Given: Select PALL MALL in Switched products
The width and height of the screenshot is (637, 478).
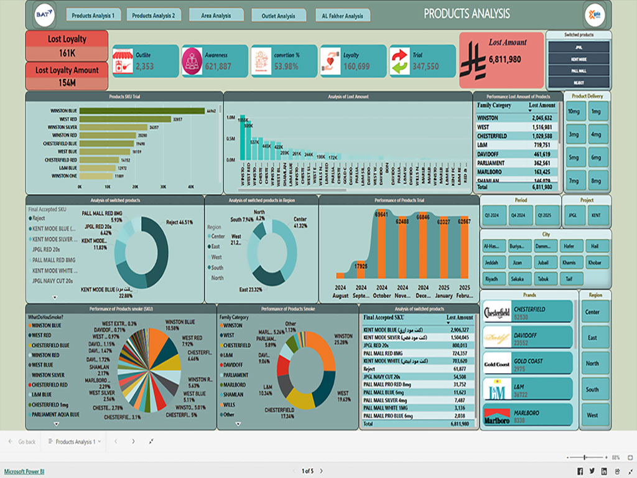Looking at the screenshot, I should (579, 71).
